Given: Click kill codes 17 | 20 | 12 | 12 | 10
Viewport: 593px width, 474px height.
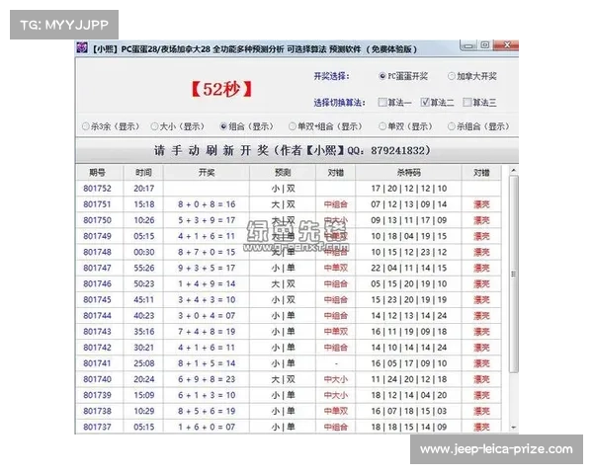Looking at the screenshot, I should click(x=409, y=189).
